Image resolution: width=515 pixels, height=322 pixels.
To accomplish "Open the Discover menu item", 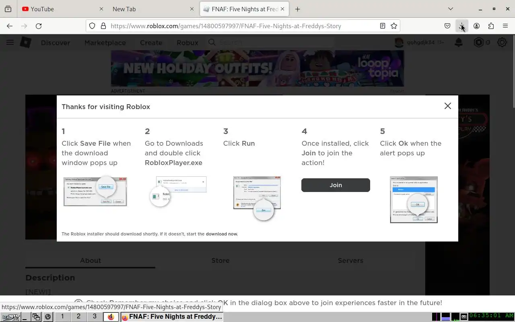I will (x=56, y=42).
